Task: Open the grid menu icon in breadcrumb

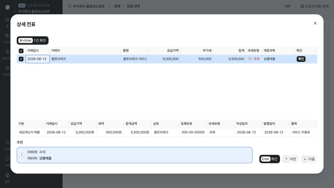Action: click(70, 6)
